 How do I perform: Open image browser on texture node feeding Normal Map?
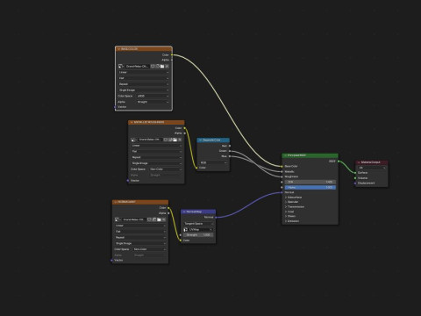(118, 219)
